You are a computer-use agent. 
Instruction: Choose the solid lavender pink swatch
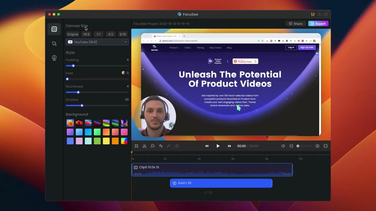click(x=79, y=141)
